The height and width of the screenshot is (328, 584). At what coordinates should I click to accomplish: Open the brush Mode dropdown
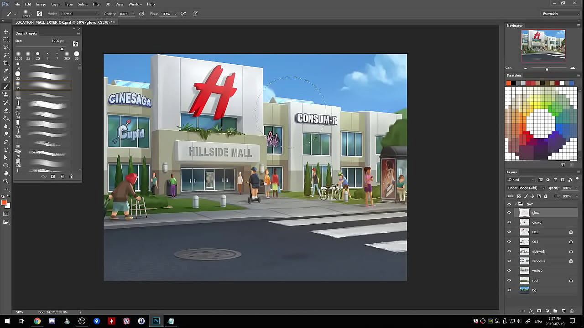pyautogui.click(x=79, y=14)
